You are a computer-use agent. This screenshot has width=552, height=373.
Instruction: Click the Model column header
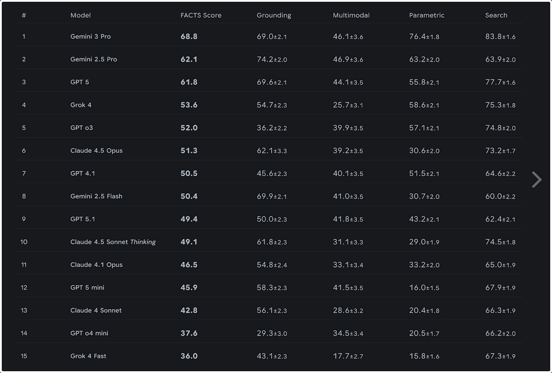[81, 15]
